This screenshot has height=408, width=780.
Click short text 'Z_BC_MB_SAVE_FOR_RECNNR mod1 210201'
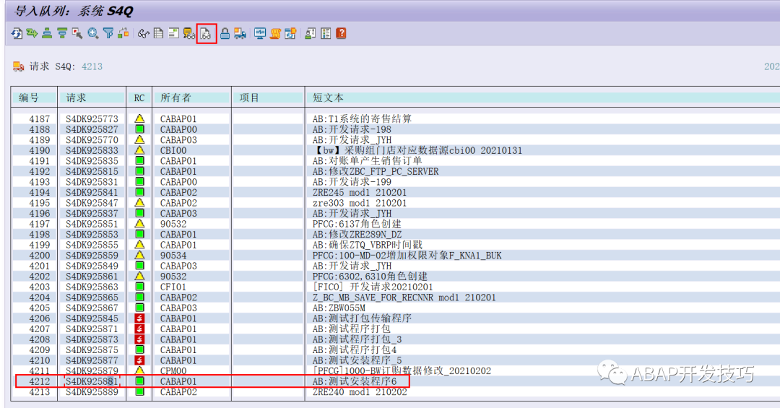(404, 298)
